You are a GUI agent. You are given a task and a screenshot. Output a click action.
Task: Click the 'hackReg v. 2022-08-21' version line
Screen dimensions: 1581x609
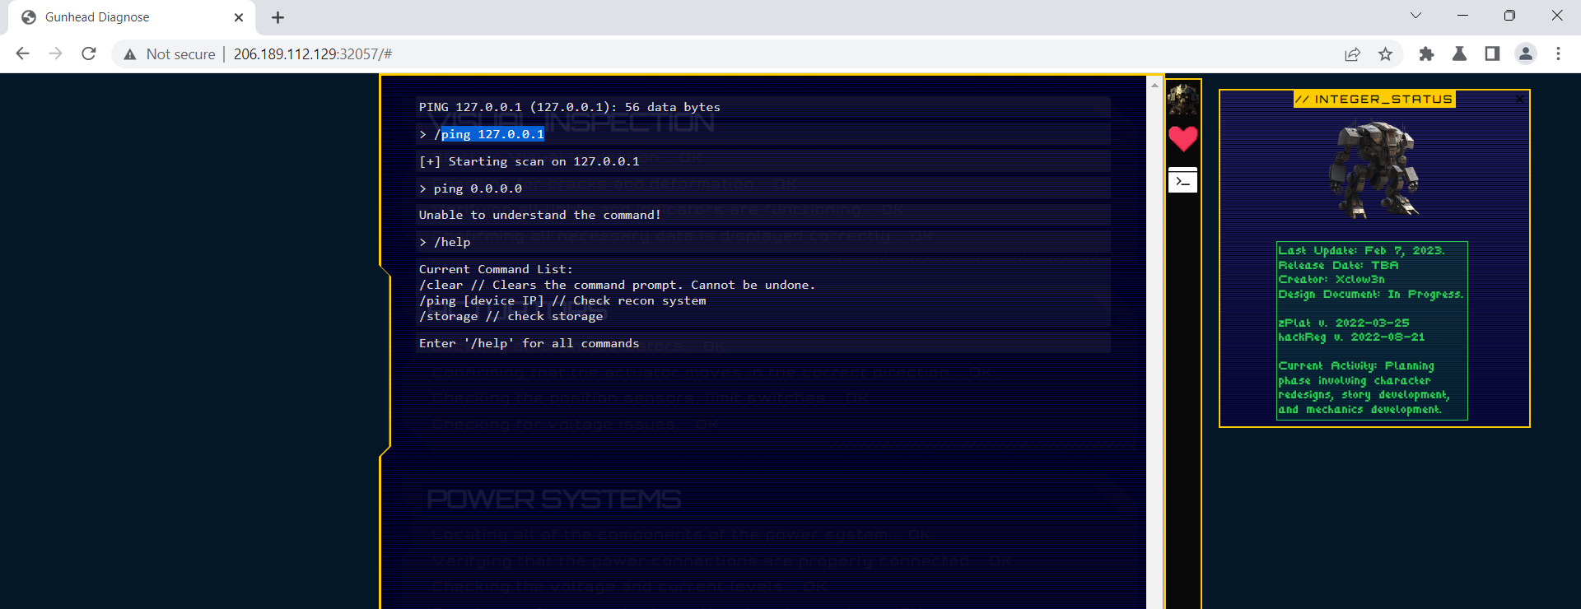coord(1351,337)
